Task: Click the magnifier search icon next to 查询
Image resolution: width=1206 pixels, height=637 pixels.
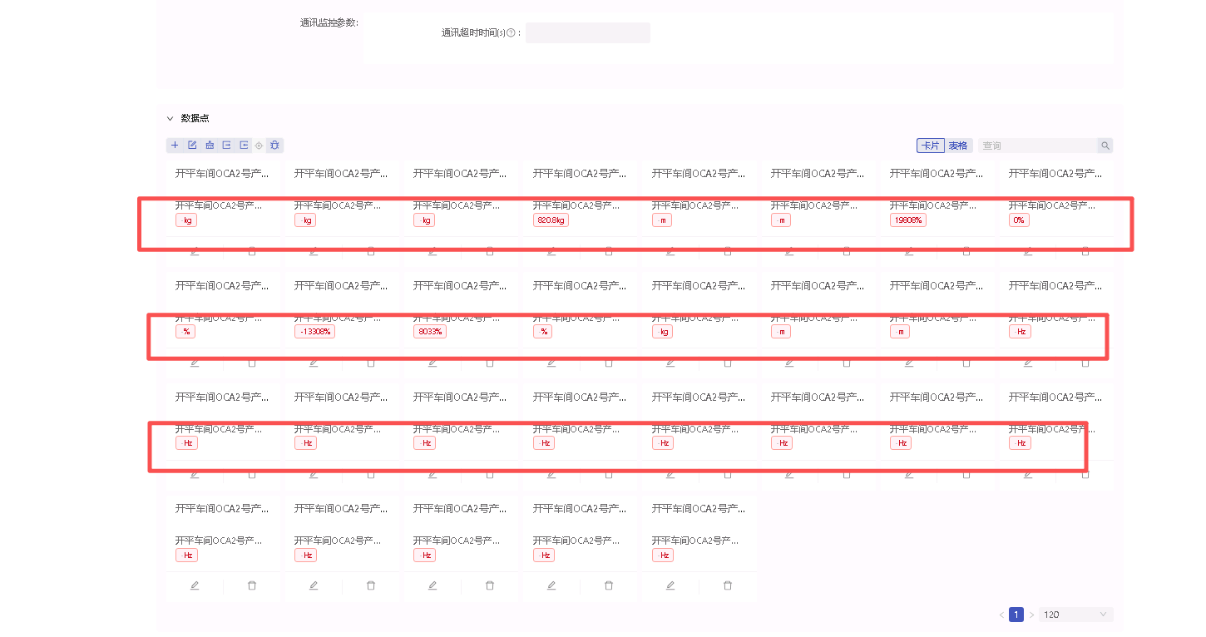Action: [x=1105, y=146]
